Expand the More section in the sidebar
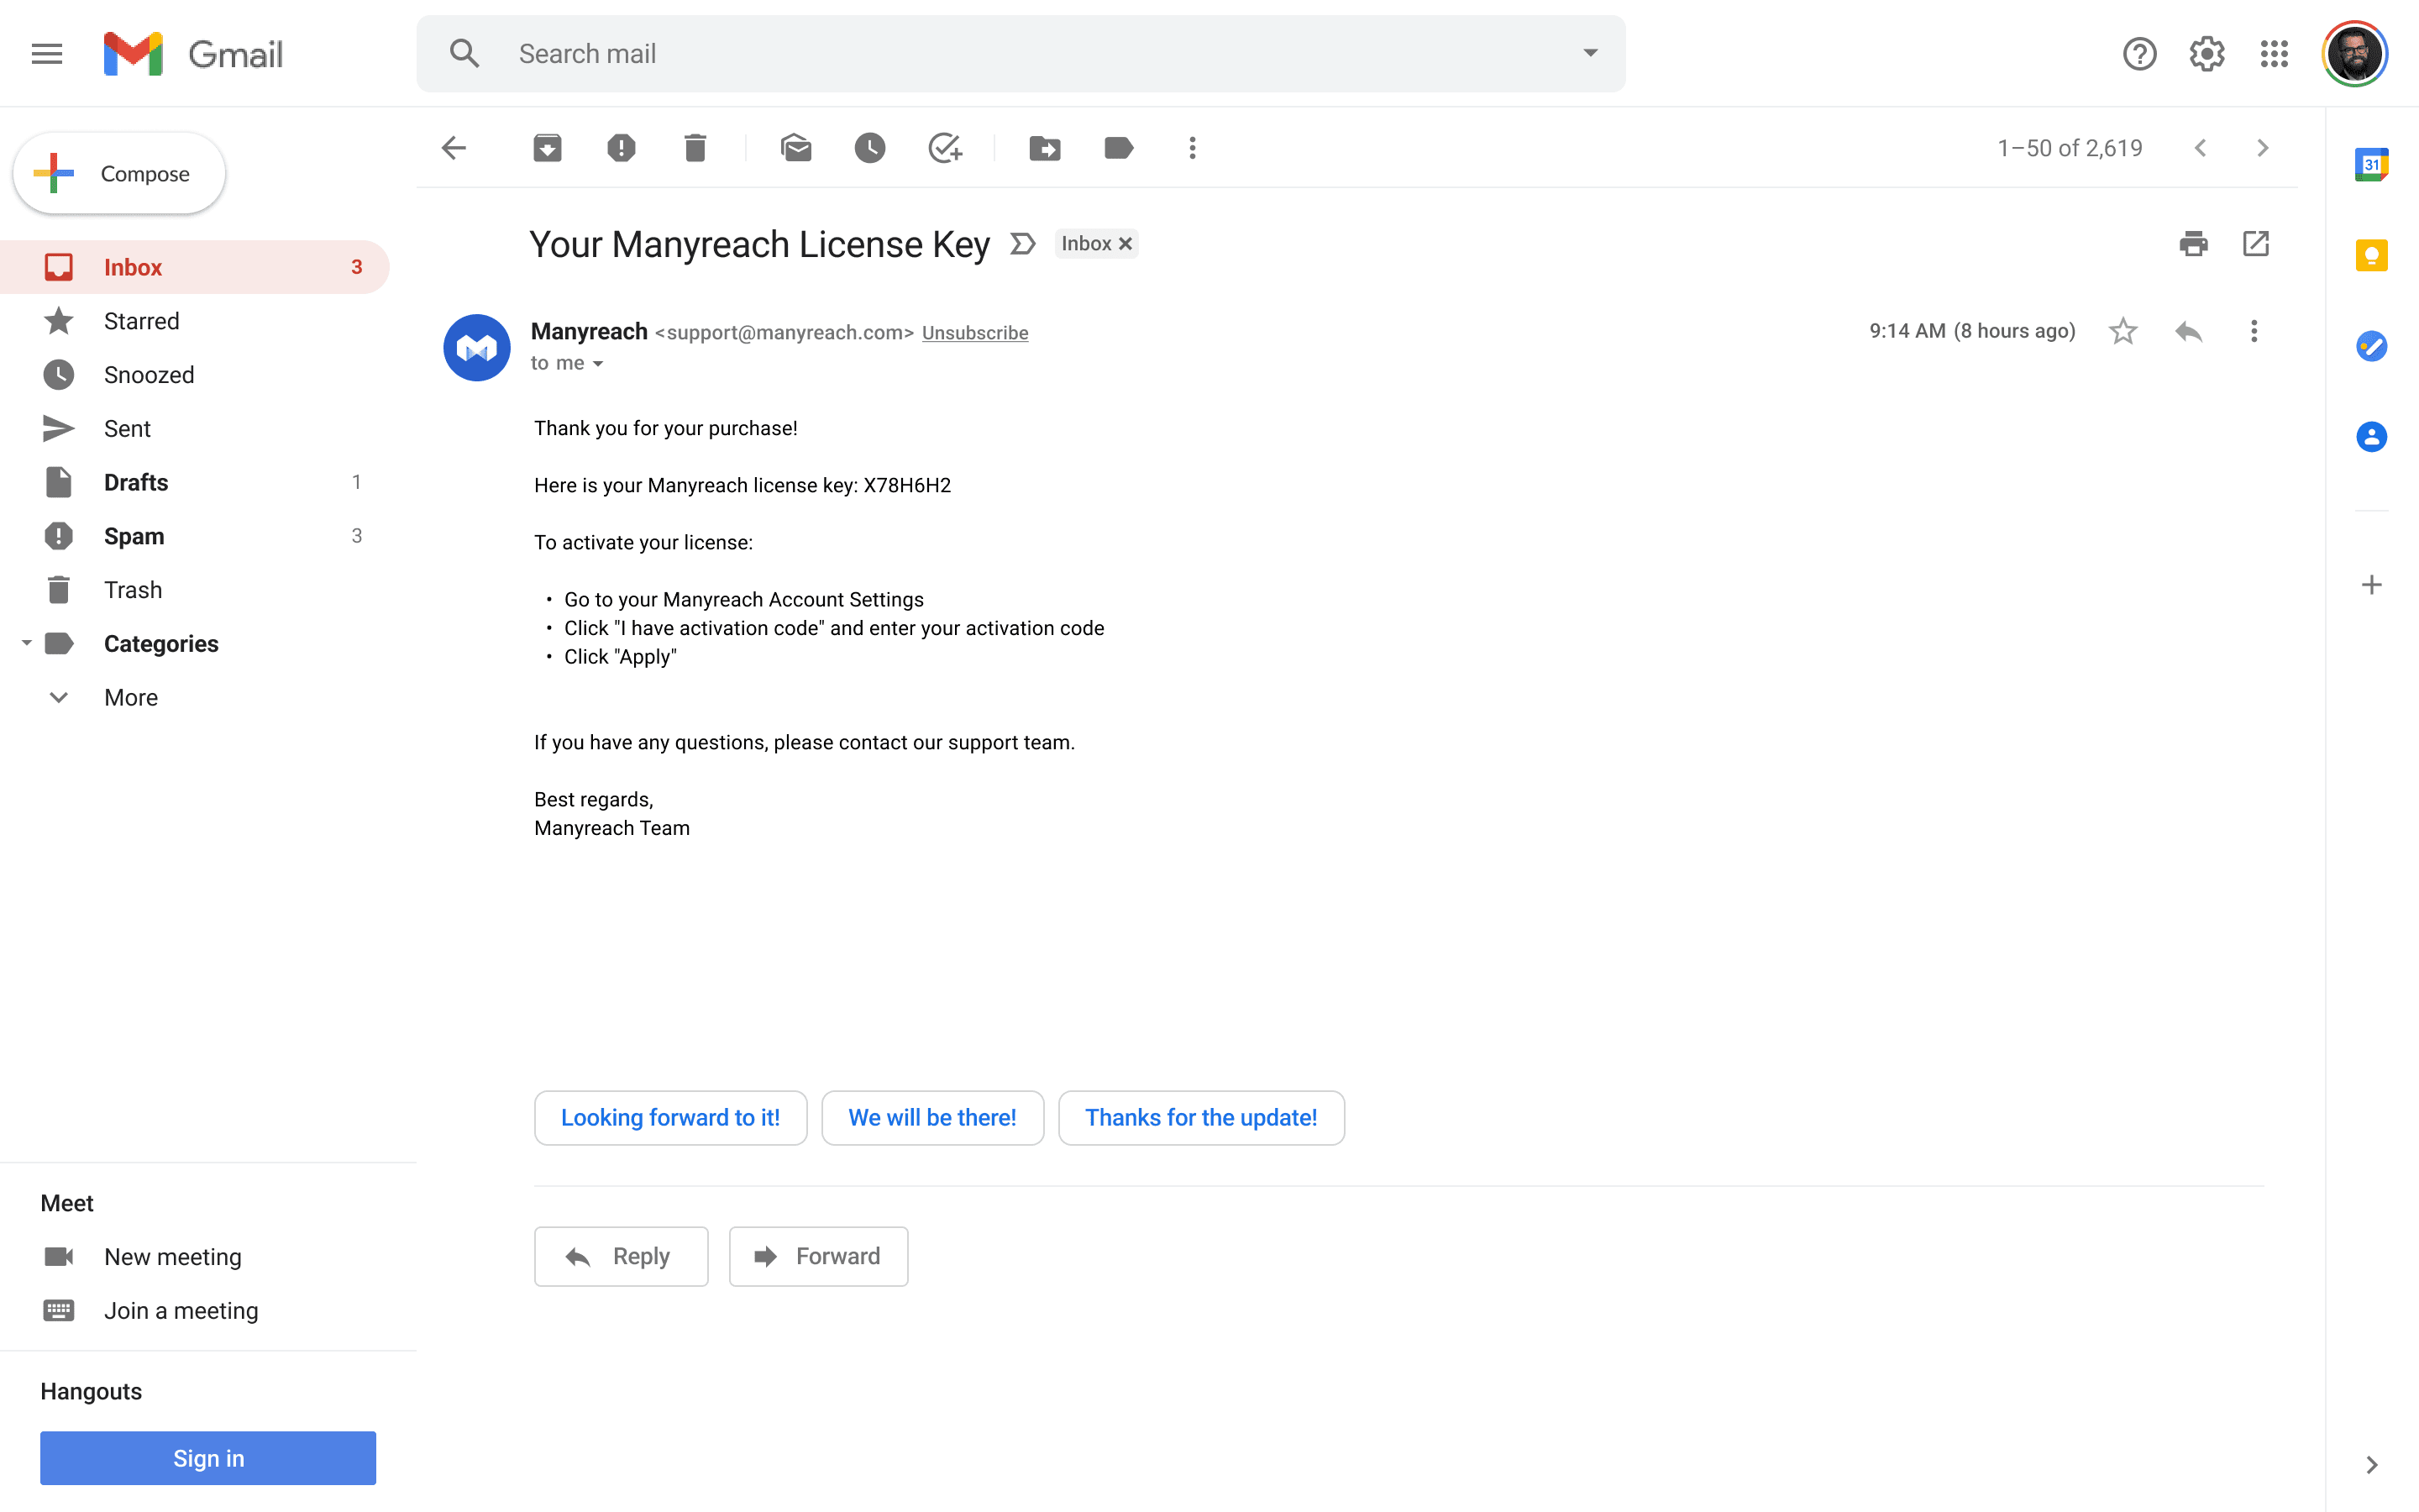Image resolution: width=2419 pixels, height=1512 pixels. (x=130, y=697)
